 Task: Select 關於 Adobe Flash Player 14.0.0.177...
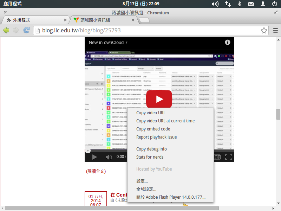[x=170, y=197]
